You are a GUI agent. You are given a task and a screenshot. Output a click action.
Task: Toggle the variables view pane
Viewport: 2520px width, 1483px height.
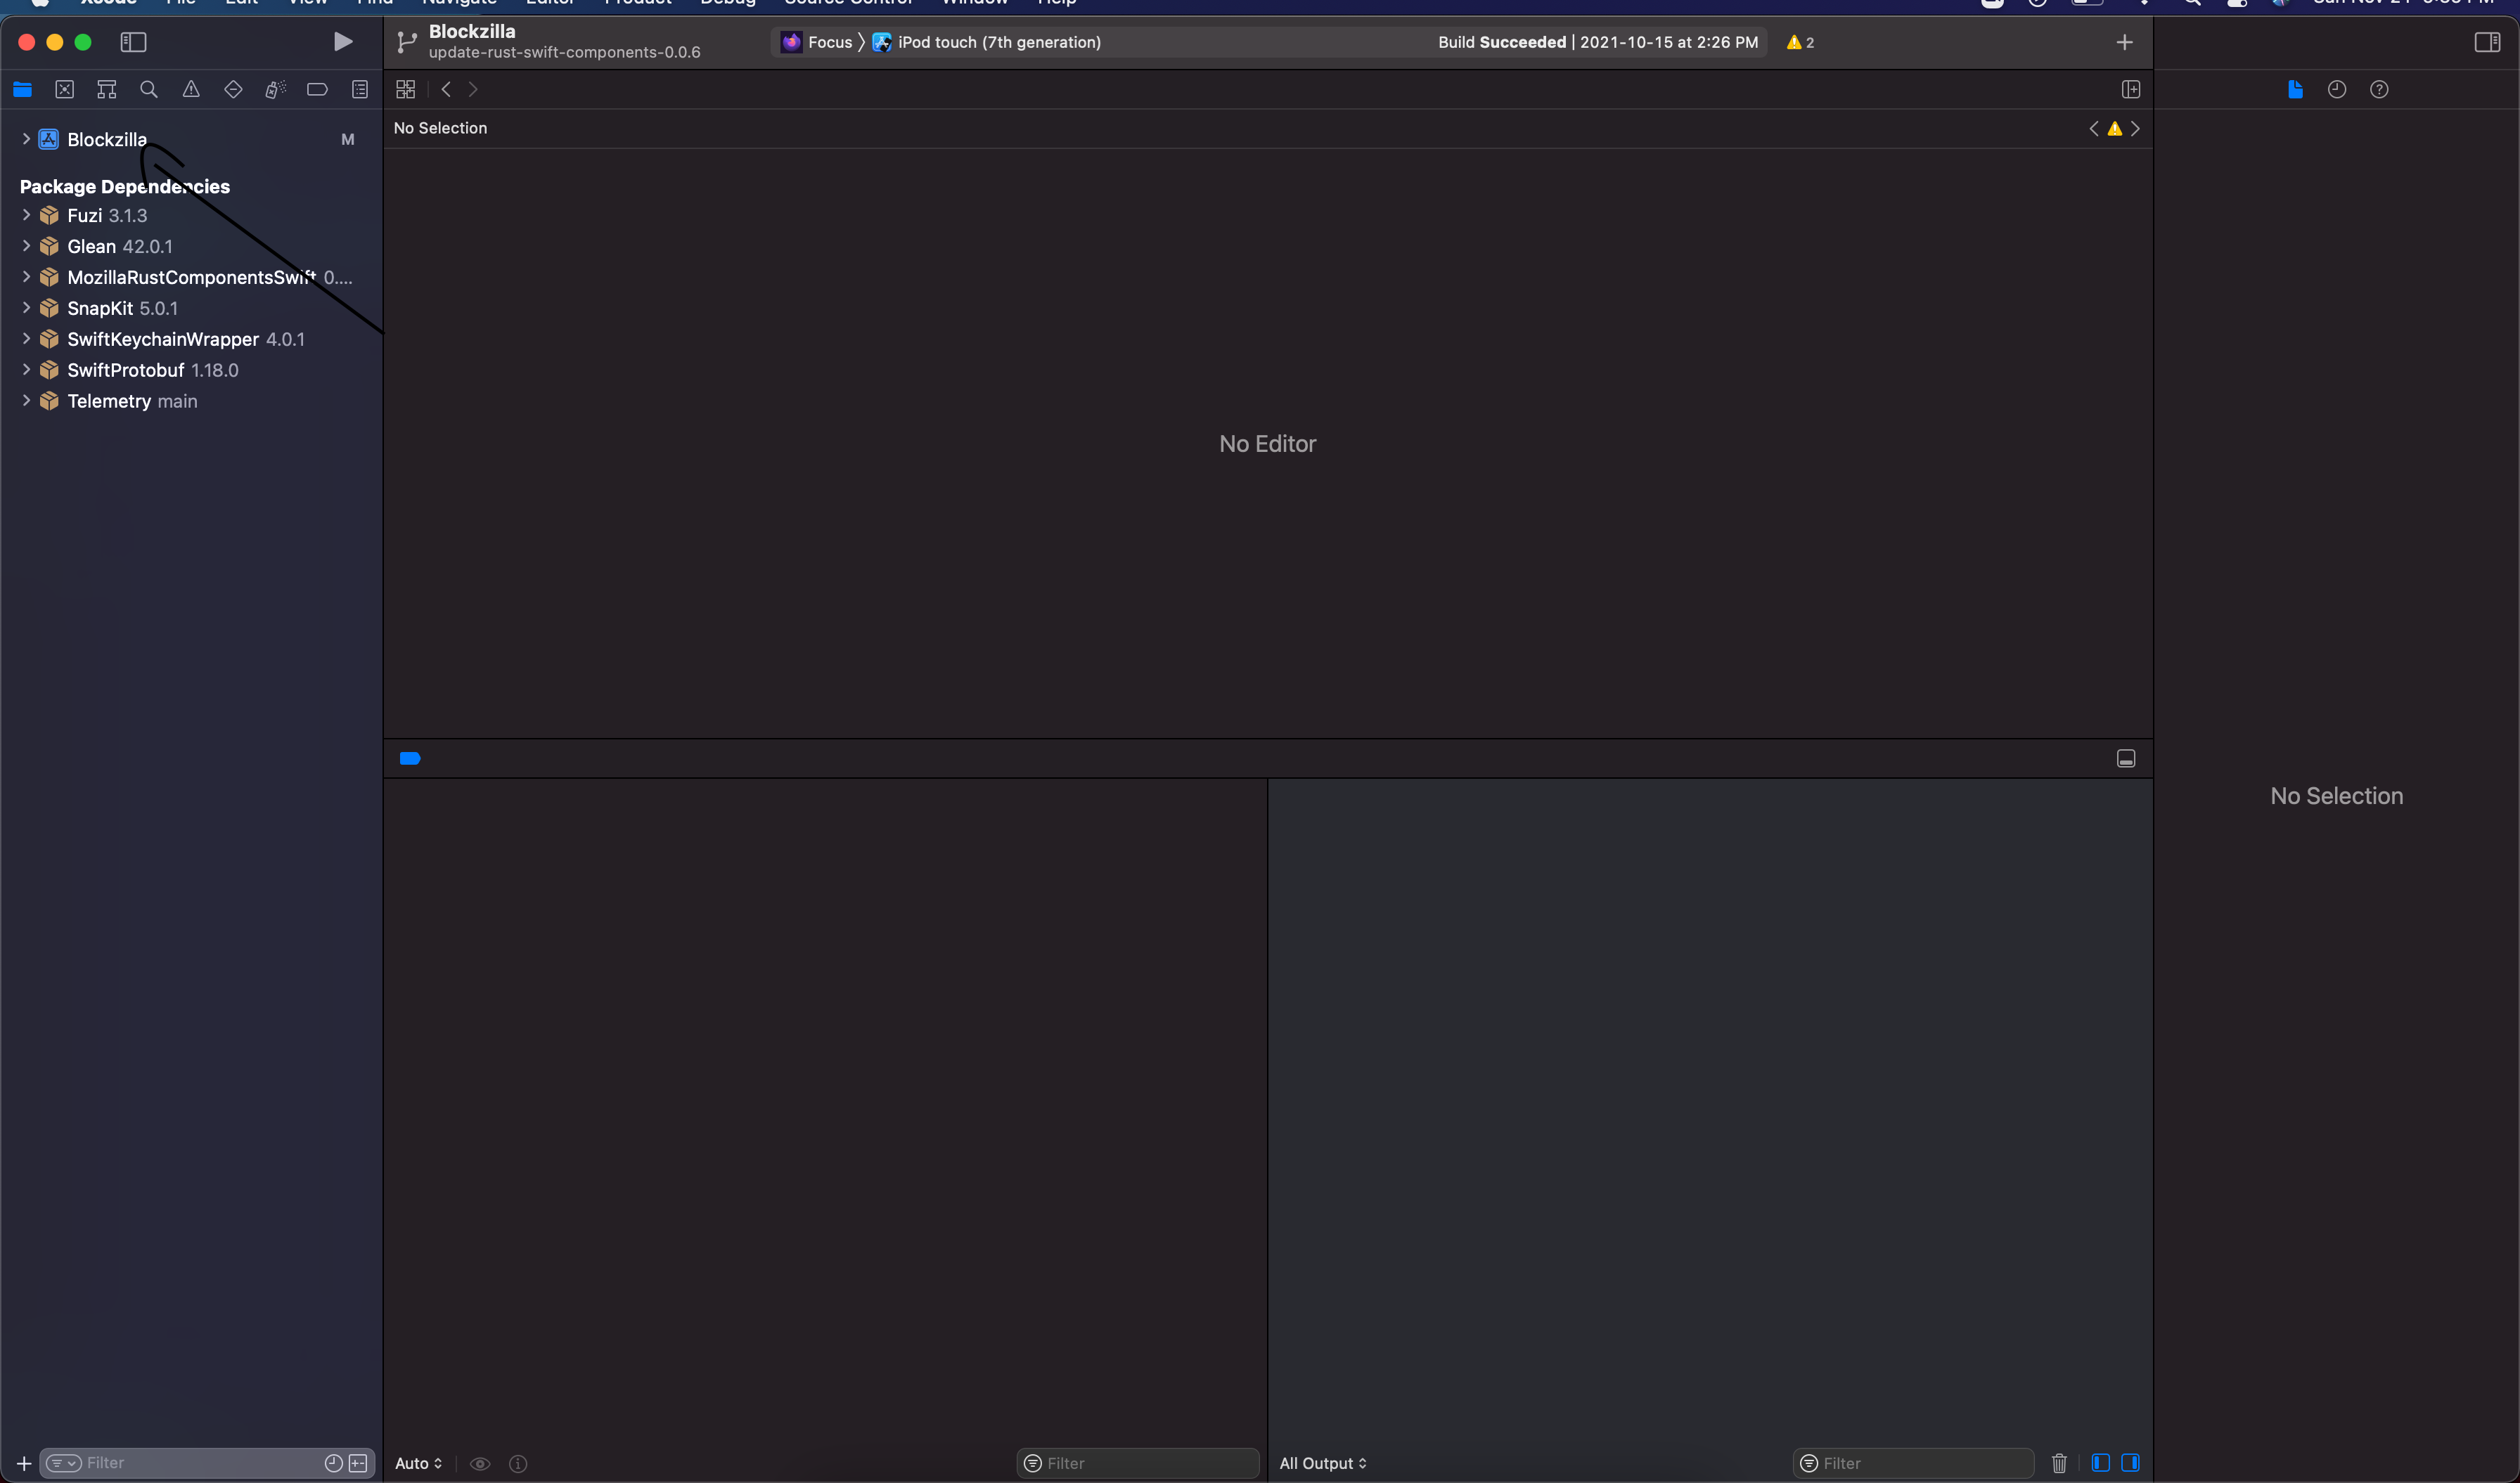[2100, 1463]
